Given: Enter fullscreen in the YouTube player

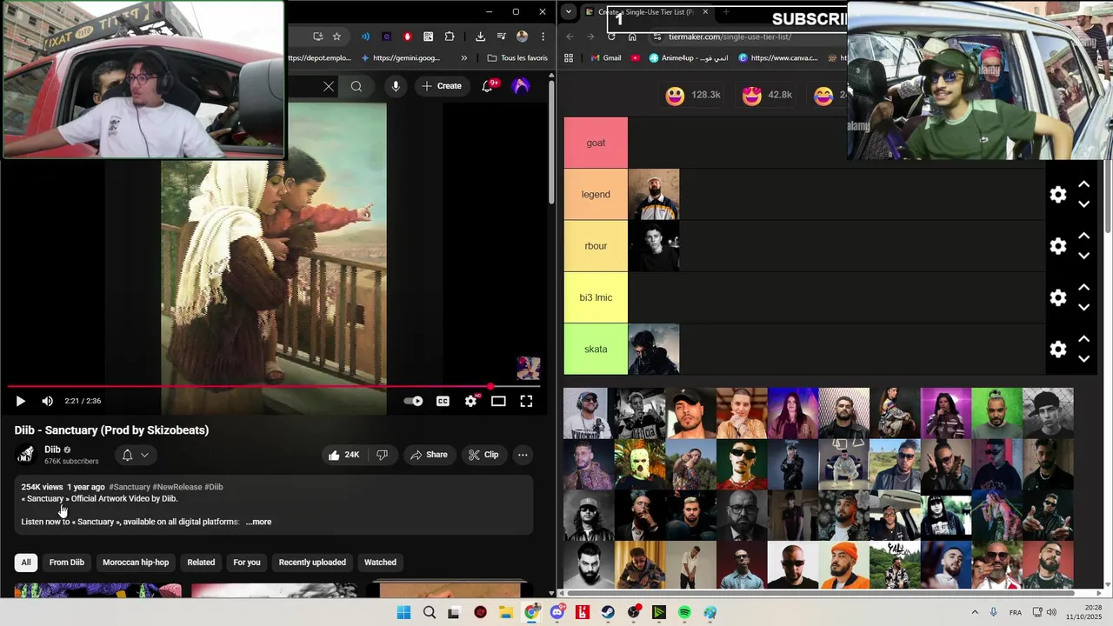Looking at the screenshot, I should (526, 401).
